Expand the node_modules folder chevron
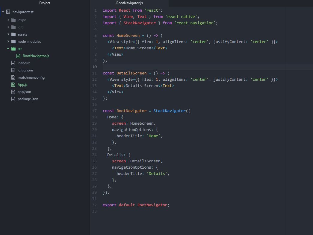 (x=8, y=42)
